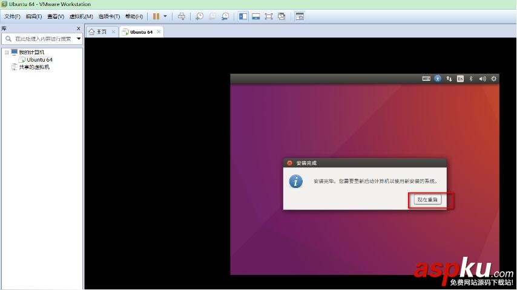Open the library search filter dropdown
Image resolution: width=517 pixels, height=290 pixels.
pos(79,39)
